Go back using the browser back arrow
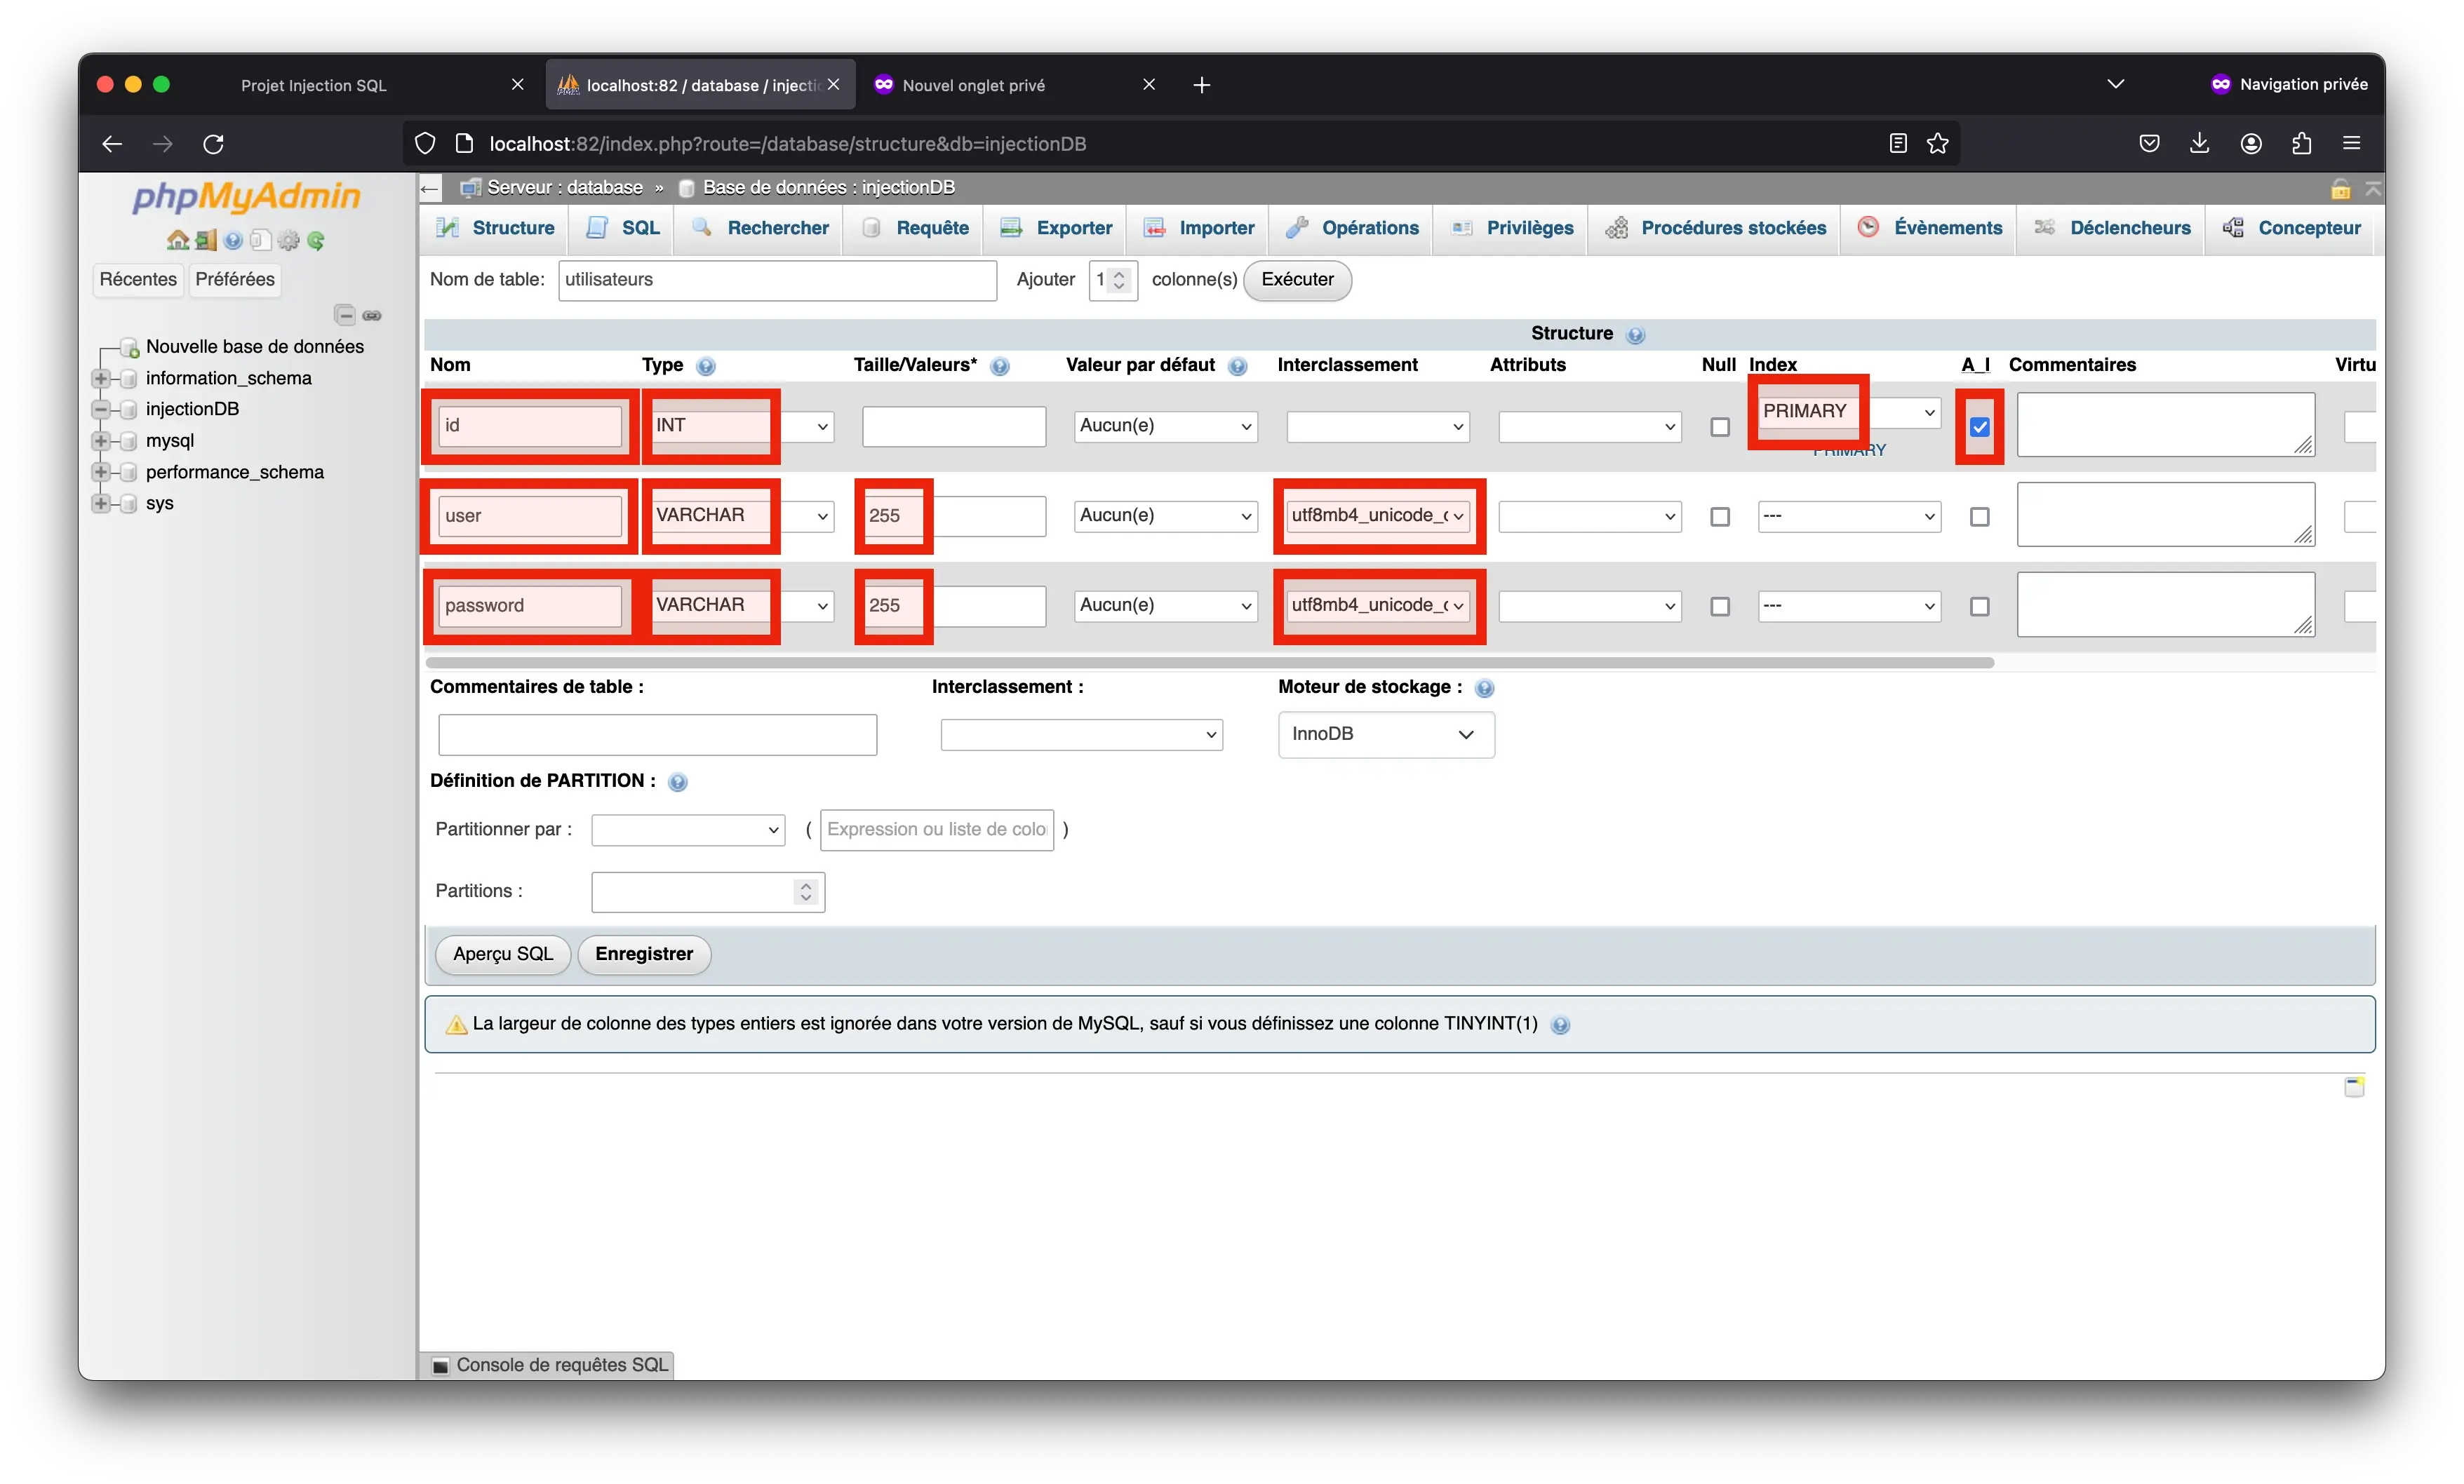This screenshot has width=2464, height=1484. coord(112,144)
